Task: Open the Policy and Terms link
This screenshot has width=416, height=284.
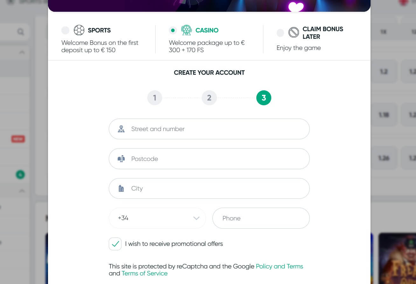Action: (x=279, y=266)
